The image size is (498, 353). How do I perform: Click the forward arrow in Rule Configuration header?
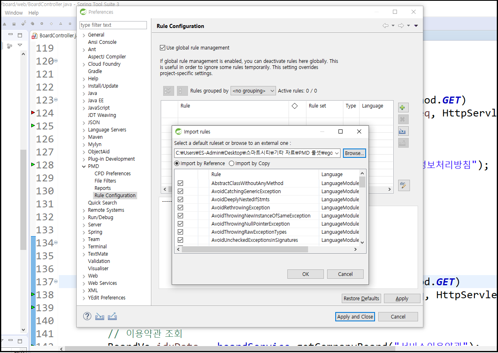tap(401, 26)
